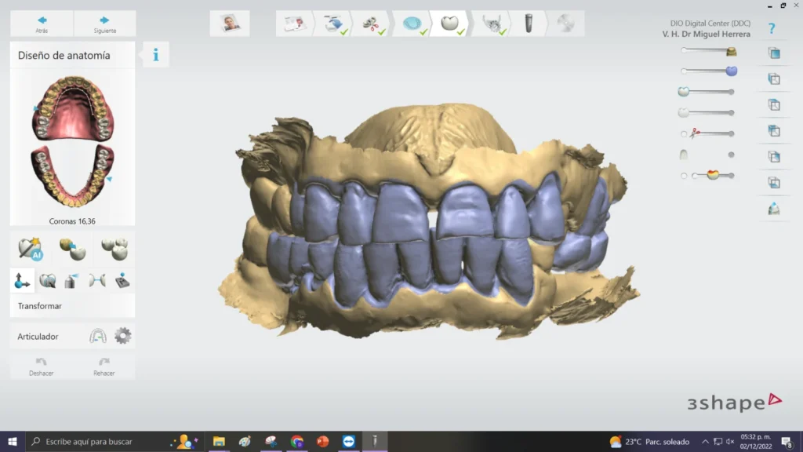
Task: Toggle the faded tooth outline visibility
Action: (x=684, y=155)
